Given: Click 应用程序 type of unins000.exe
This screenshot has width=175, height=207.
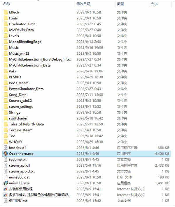Looking at the screenshot, I should click(x=124, y=183).
